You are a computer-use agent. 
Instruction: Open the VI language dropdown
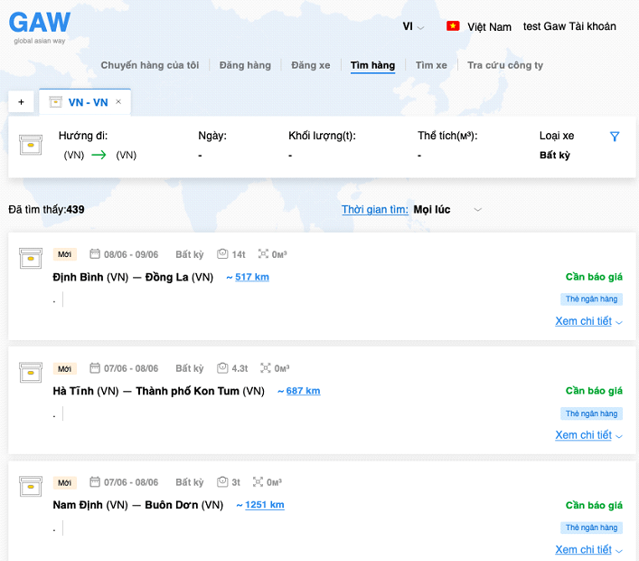coord(413,27)
